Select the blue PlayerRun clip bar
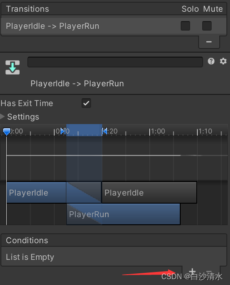The width and height of the screenshot is (230, 285). coord(123,214)
